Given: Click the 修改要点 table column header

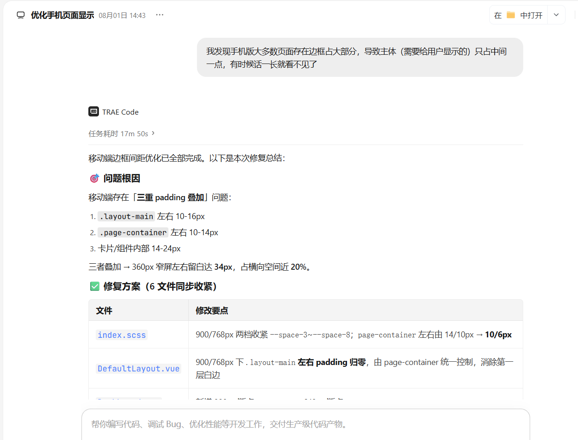Looking at the screenshot, I should pyautogui.click(x=212, y=311).
